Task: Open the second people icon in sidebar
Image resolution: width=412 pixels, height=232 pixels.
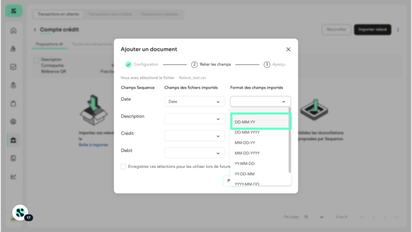Action: coord(14,49)
